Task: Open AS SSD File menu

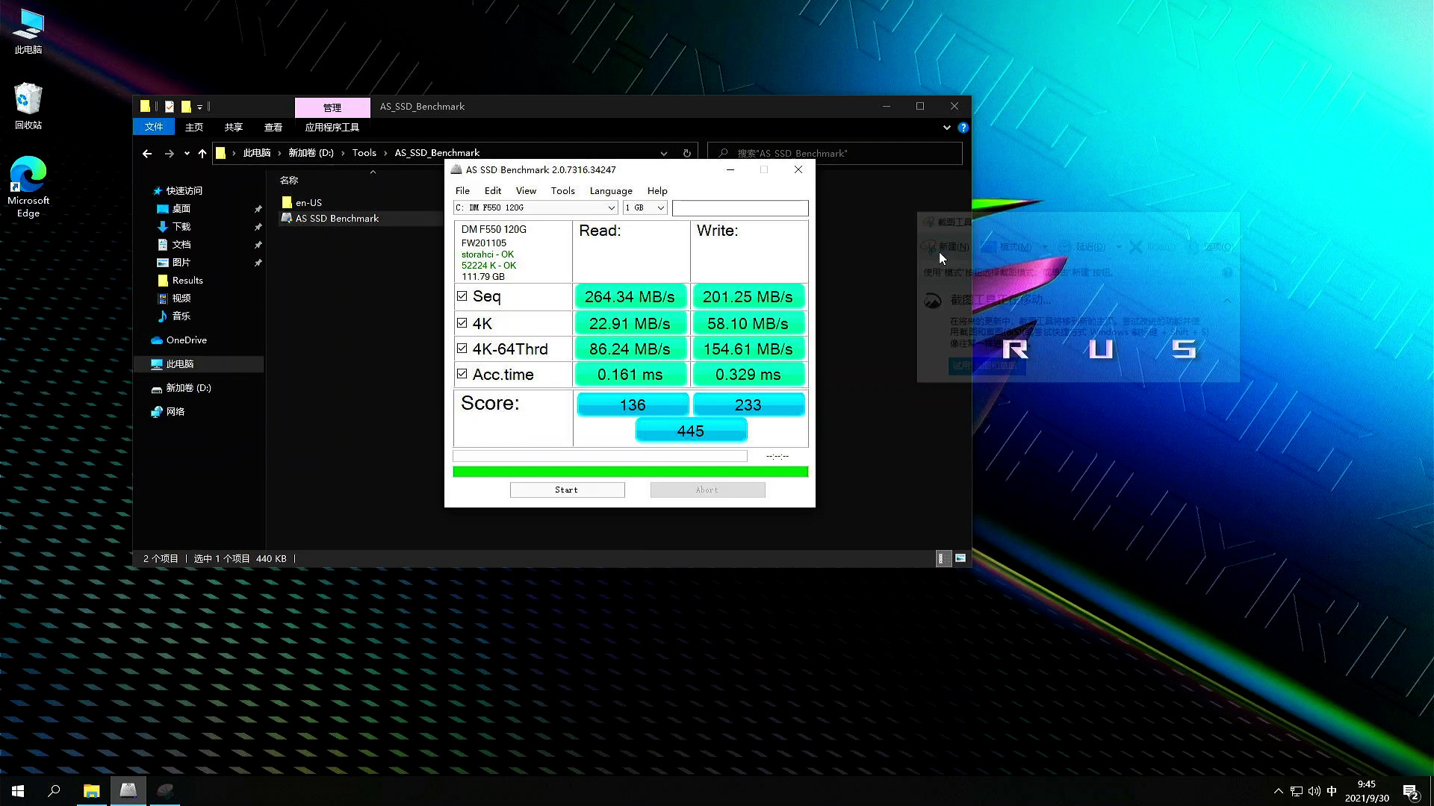Action: 462,191
